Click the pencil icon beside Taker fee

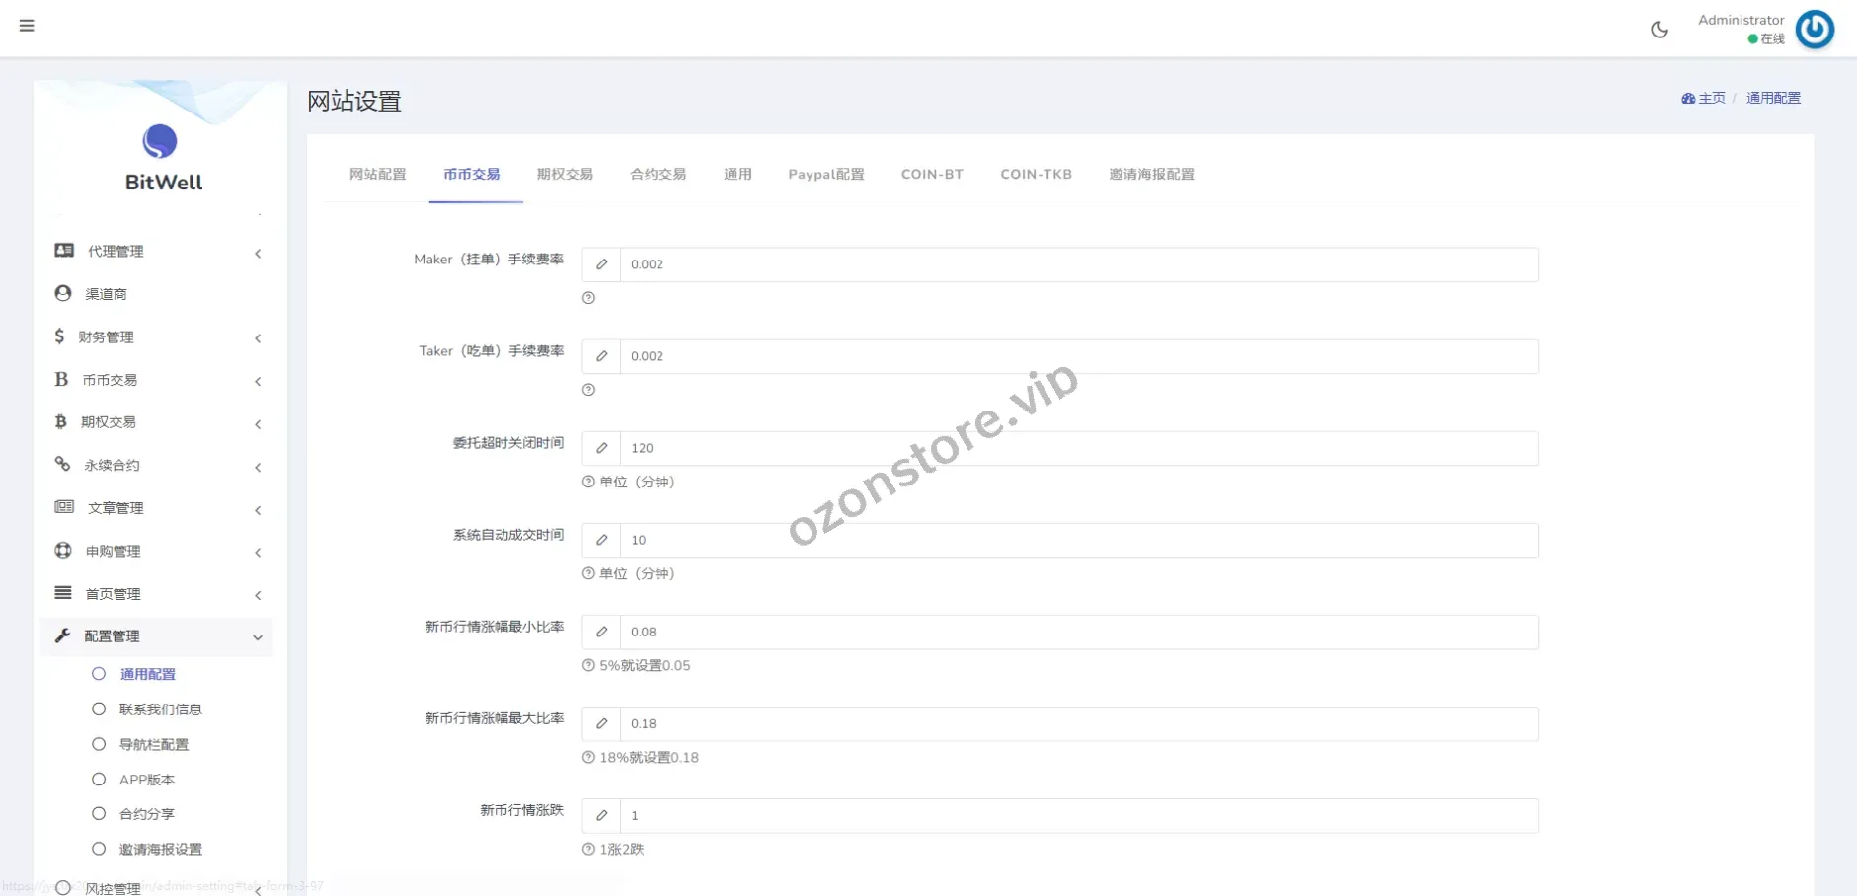601,356
